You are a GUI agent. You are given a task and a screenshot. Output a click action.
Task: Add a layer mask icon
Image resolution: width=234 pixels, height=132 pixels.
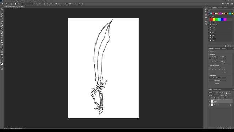pos(221,128)
